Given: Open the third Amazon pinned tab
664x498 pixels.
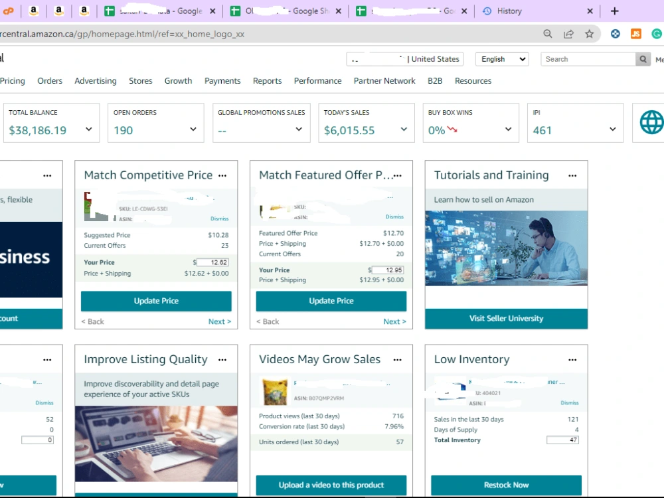Looking at the screenshot, I should point(84,11).
